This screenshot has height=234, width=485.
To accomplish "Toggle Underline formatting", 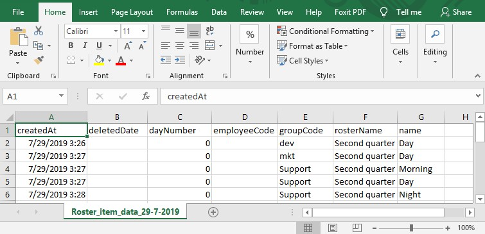I will click(x=99, y=46).
